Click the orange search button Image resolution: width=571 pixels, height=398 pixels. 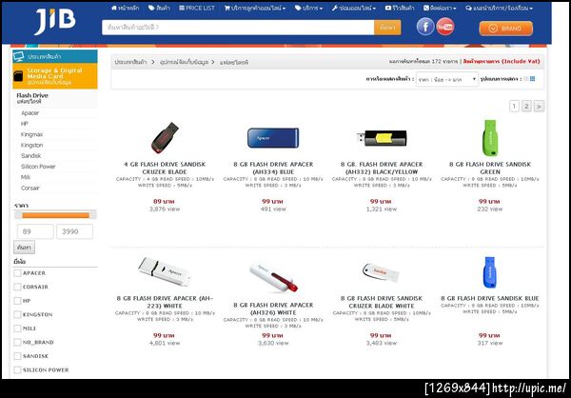coord(387,28)
